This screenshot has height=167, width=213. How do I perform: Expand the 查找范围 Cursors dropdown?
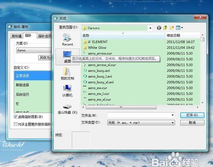click(x=150, y=28)
